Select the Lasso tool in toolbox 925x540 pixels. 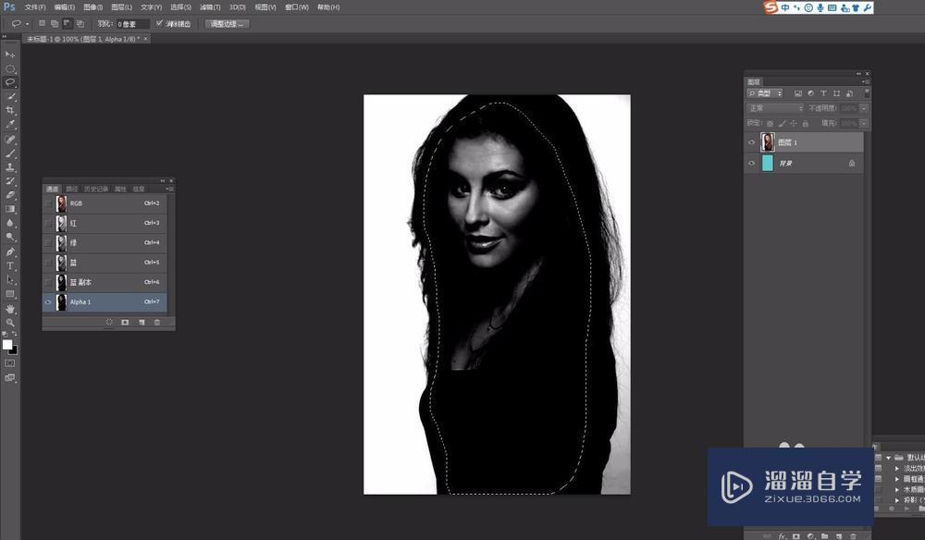coord(10,82)
